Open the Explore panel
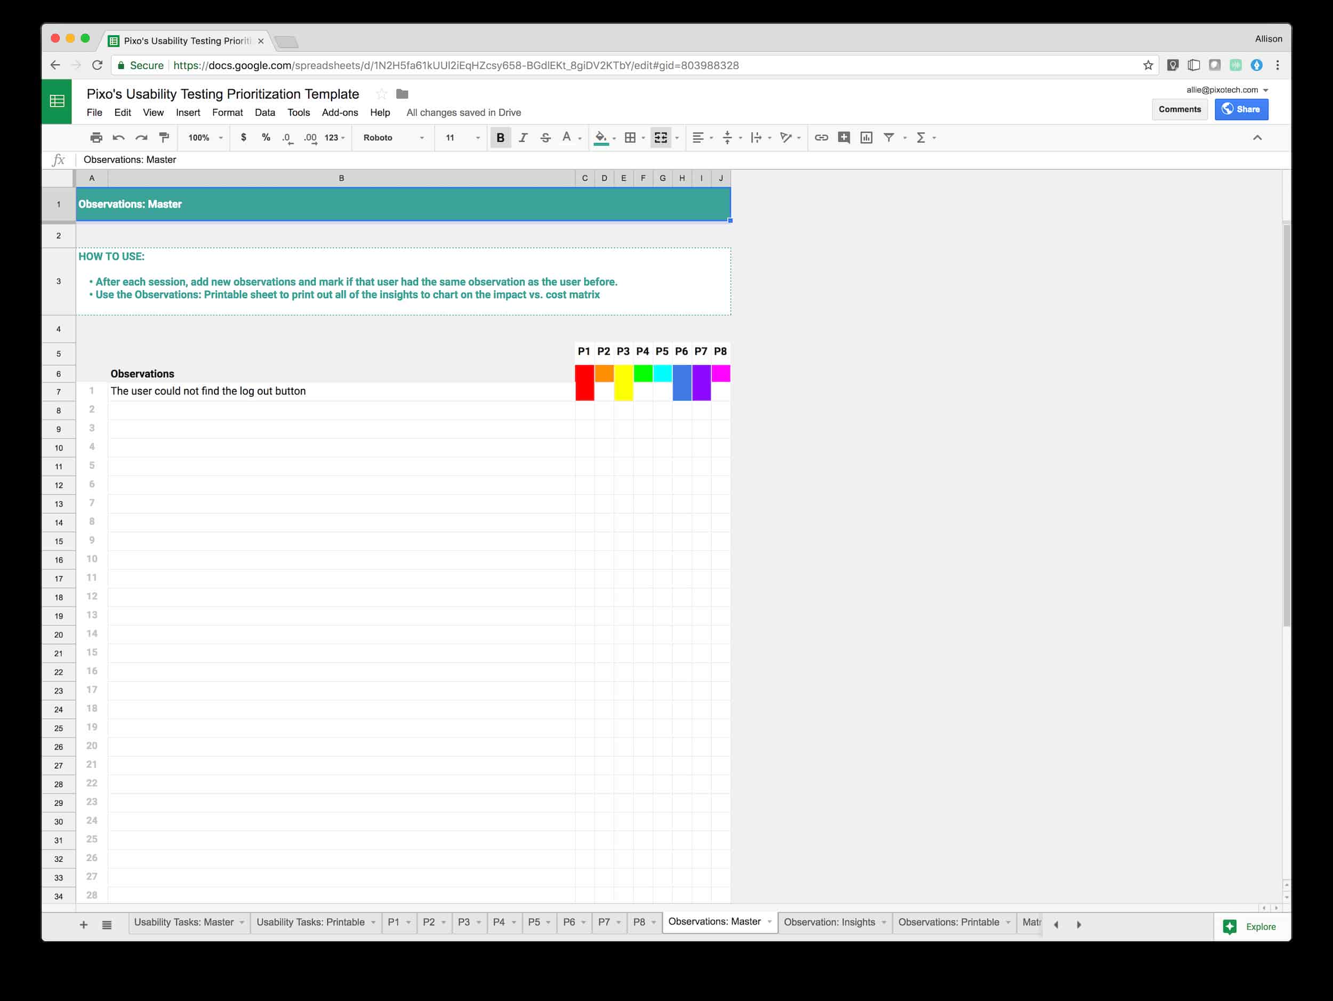The height and width of the screenshot is (1001, 1333). [x=1250, y=926]
